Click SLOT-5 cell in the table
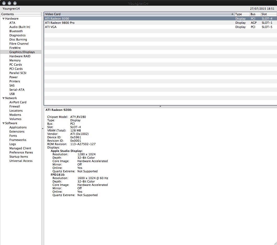This screenshot has height=245, width=277. (x=267, y=27)
